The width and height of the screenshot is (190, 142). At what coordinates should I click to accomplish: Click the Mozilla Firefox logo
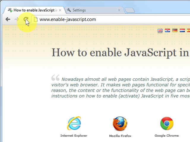click(x=120, y=124)
